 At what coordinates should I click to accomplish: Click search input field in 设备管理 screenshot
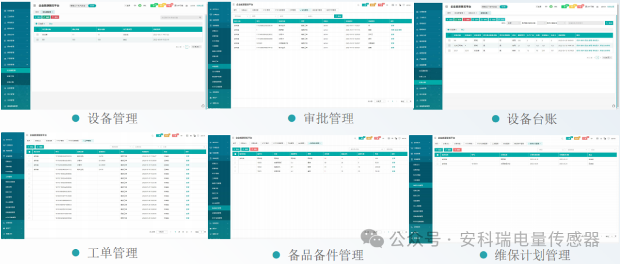181,17
